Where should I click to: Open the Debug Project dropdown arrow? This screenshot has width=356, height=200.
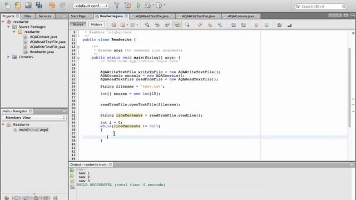point(154,5)
